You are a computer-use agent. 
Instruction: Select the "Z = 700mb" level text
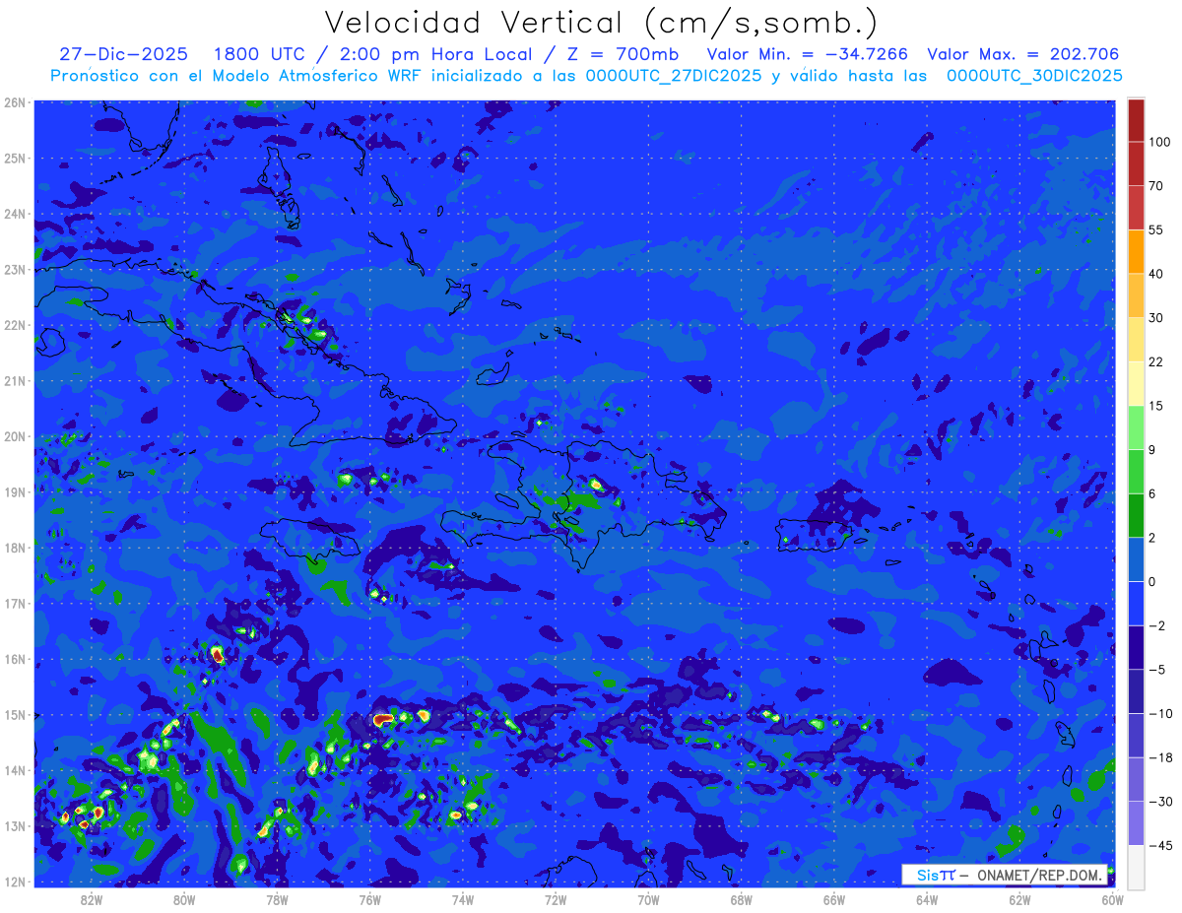click(x=623, y=54)
